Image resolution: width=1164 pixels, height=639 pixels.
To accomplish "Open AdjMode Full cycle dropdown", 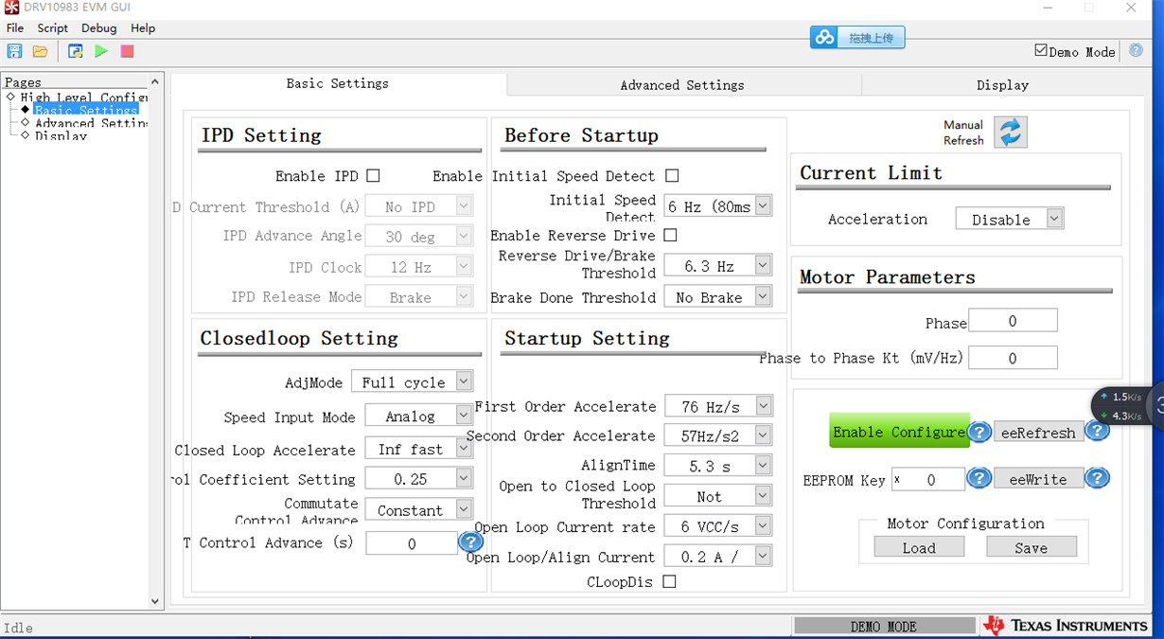I will pos(412,382).
